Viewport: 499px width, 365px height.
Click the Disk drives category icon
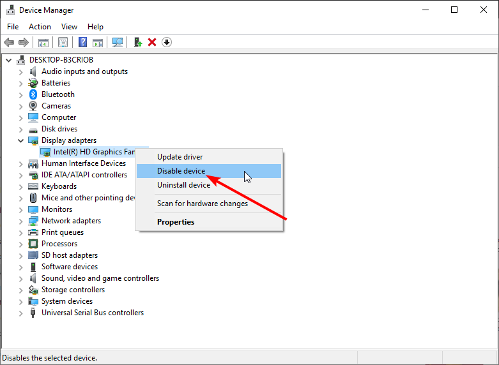click(33, 130)
